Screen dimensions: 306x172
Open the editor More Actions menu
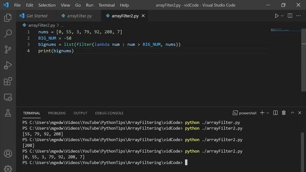pos(298,16)
